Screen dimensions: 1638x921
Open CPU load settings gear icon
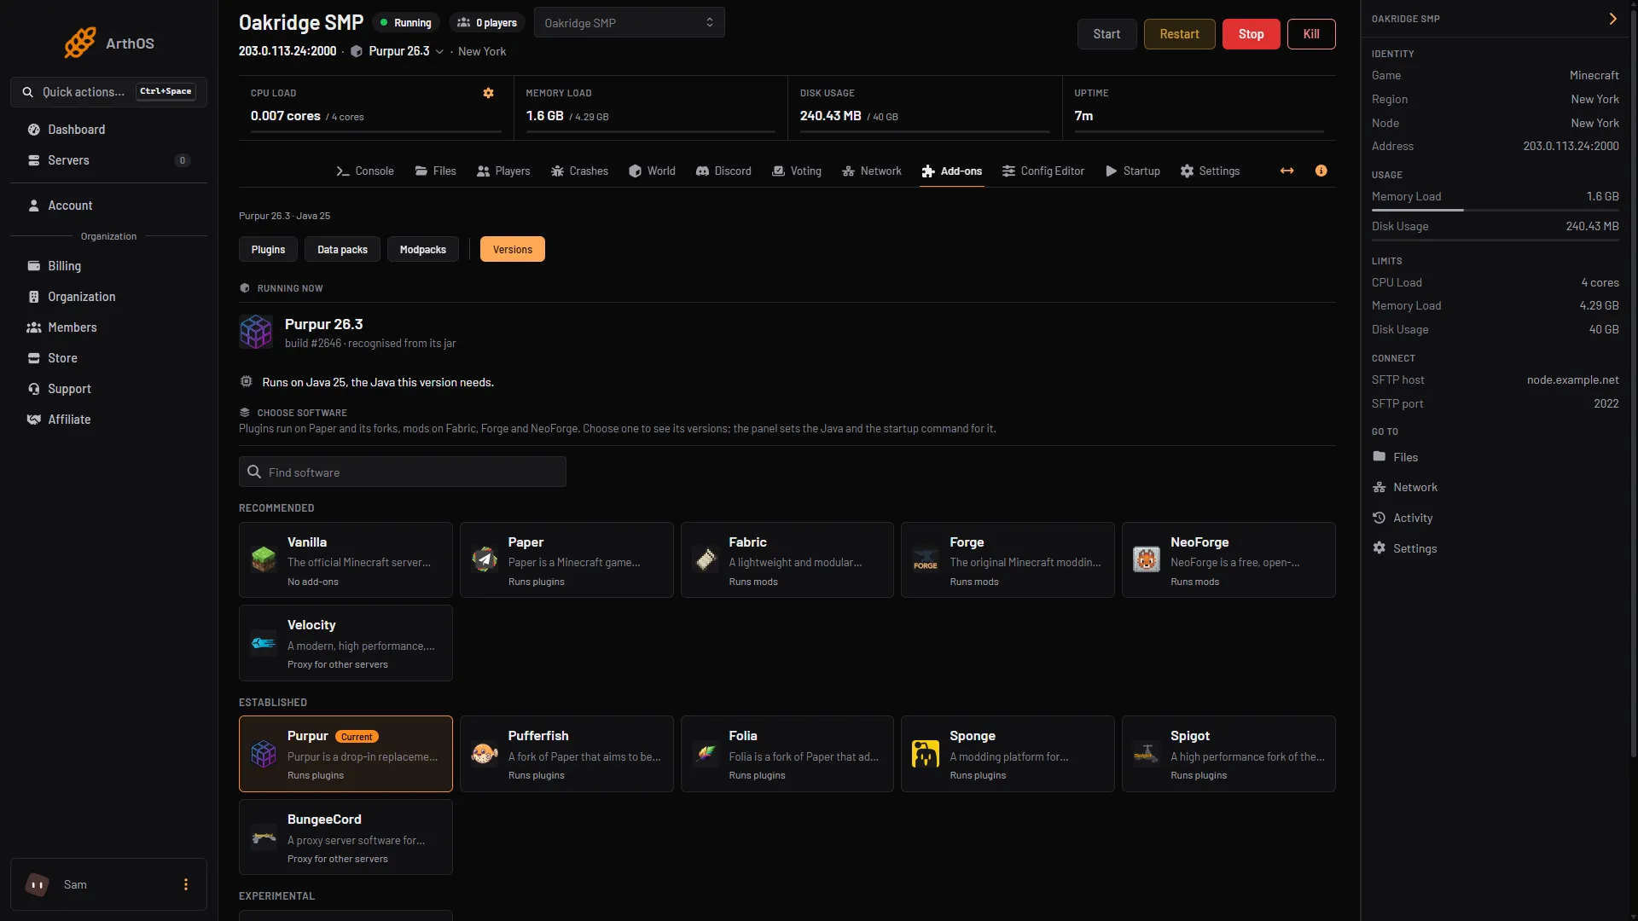coord(488,93)
